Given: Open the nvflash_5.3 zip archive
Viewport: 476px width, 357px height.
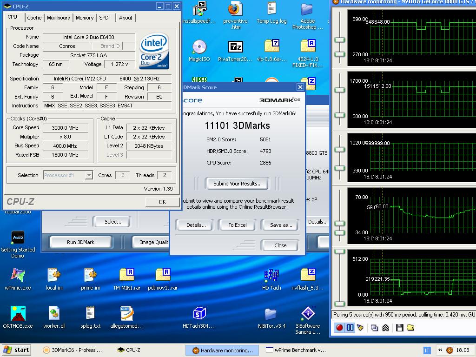Looking at the screenshot, I should pos(308,279).
